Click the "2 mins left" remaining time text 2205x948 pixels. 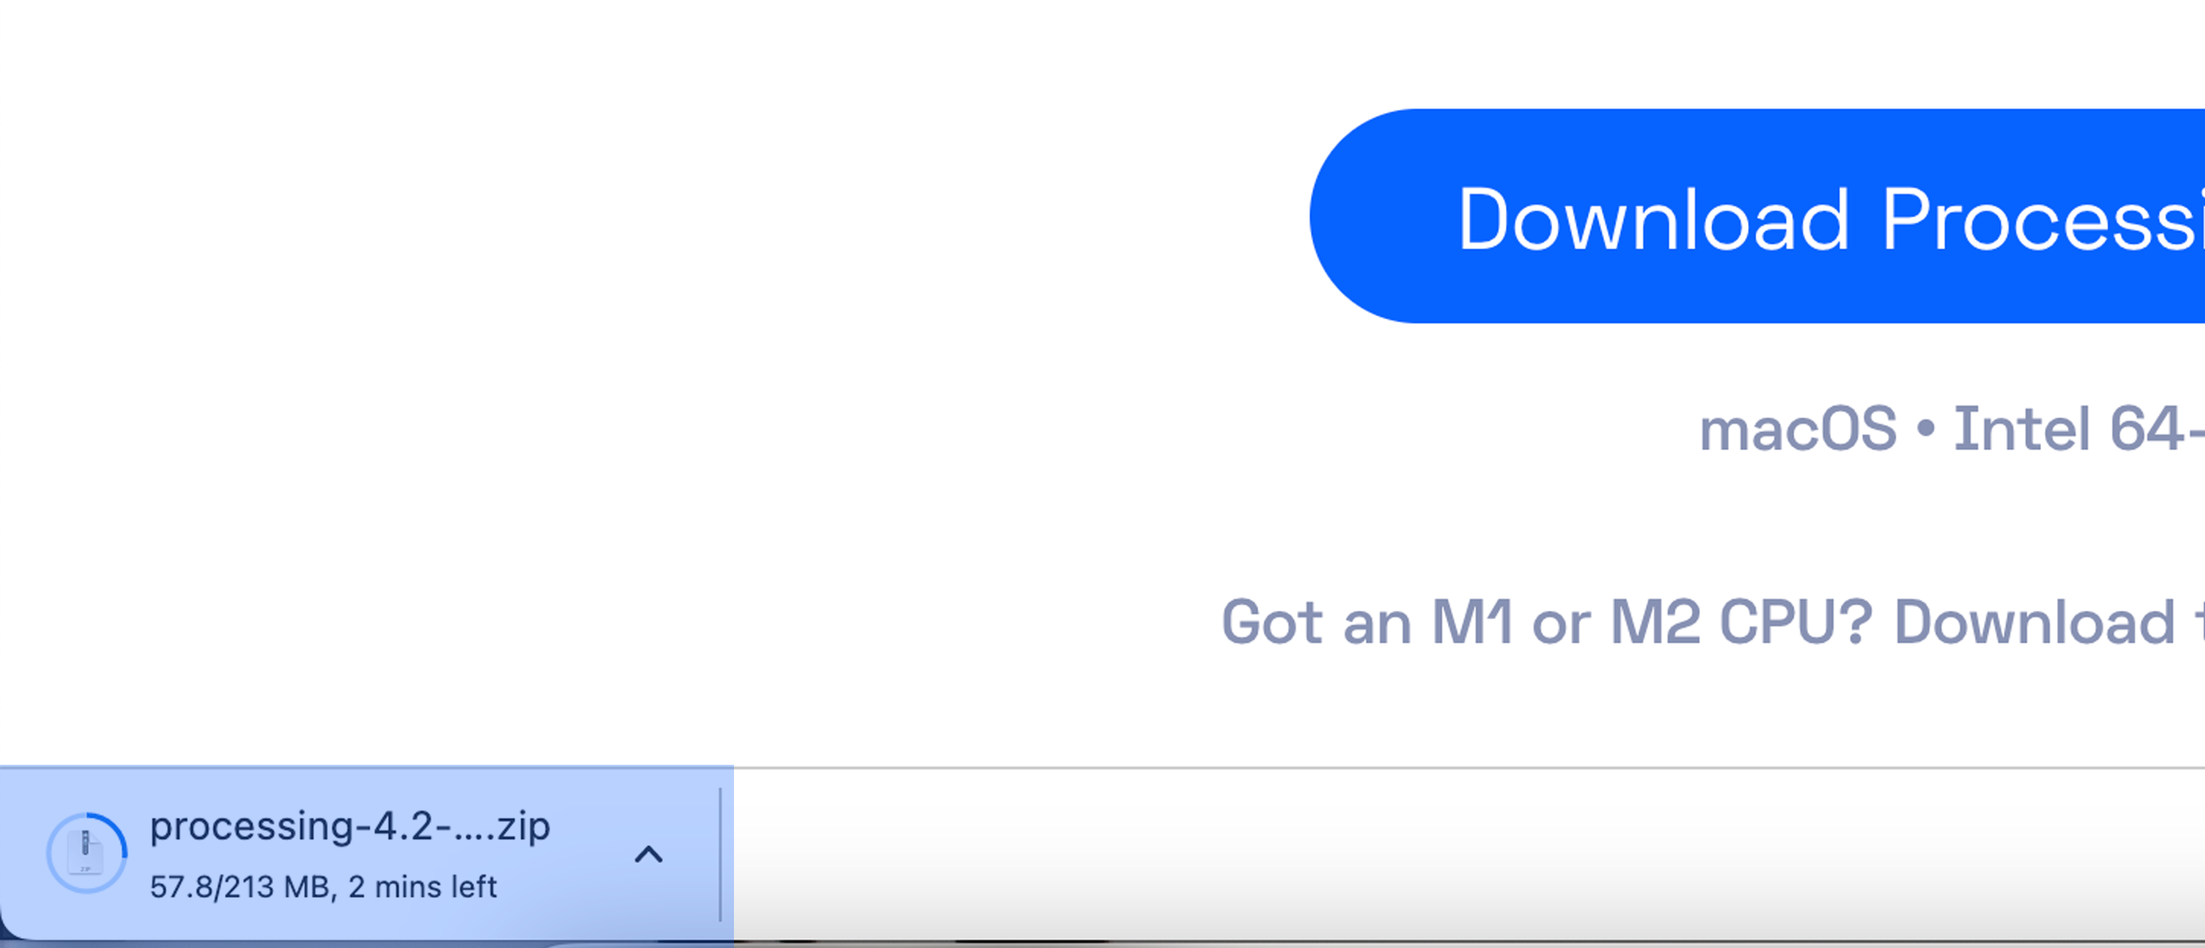pyautogui.click(x=423, y=886)
